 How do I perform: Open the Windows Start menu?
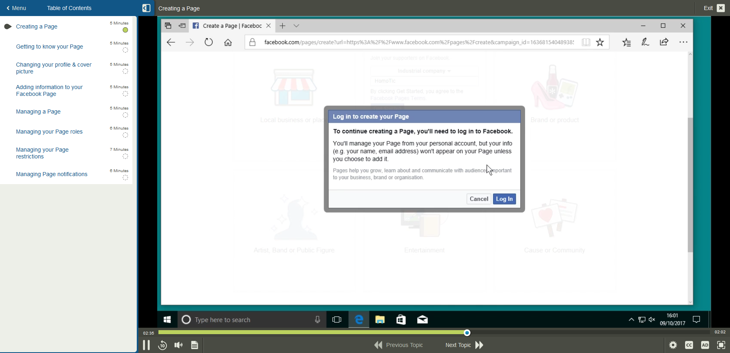pyautogui.click(x=167, y=320)
